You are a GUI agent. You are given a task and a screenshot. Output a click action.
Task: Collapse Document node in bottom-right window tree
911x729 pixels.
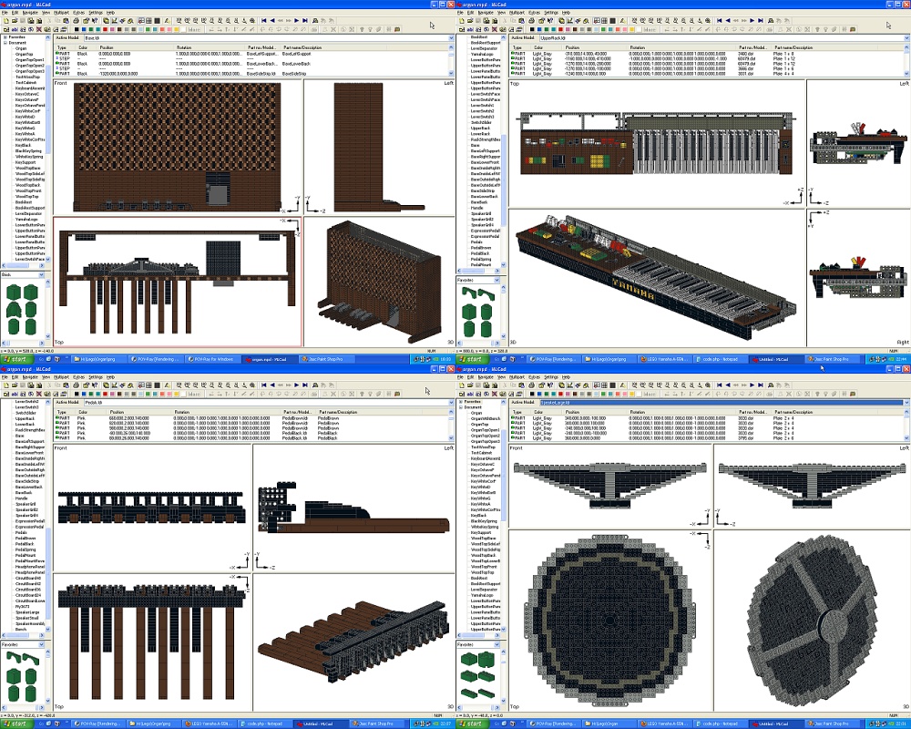[x=461, y=407]
